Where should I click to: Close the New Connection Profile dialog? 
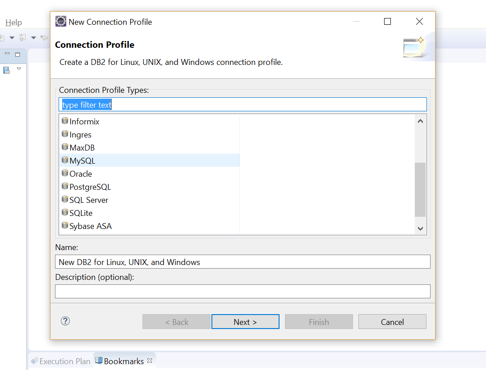pyautogui.click(x=419, y=21)
